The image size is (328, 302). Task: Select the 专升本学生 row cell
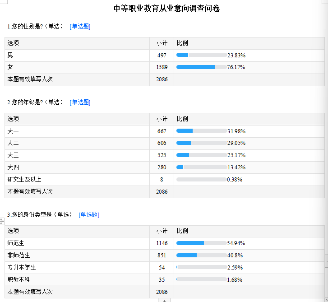[21, 267]
